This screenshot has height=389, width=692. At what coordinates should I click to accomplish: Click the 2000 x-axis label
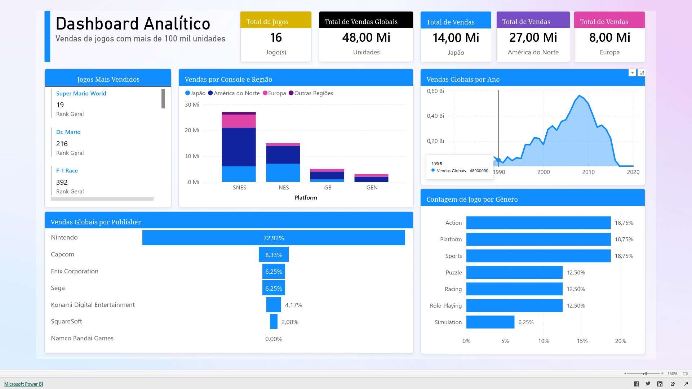click(x=544, y=172)
